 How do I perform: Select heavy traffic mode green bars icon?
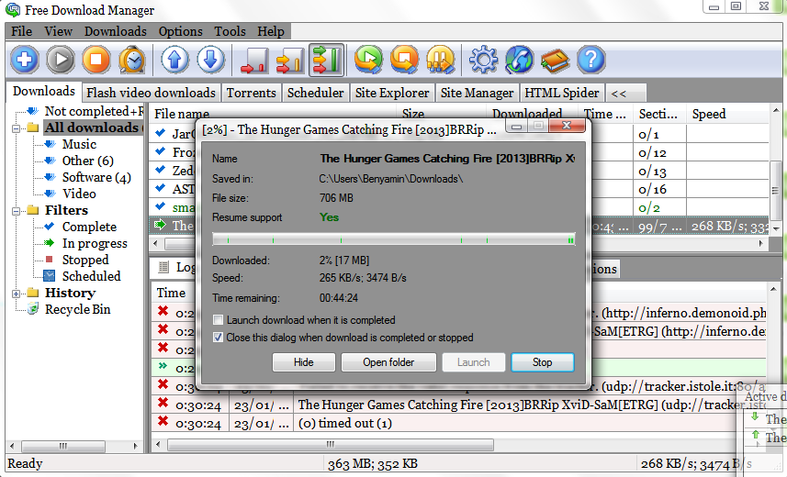(x=326, y=60)
